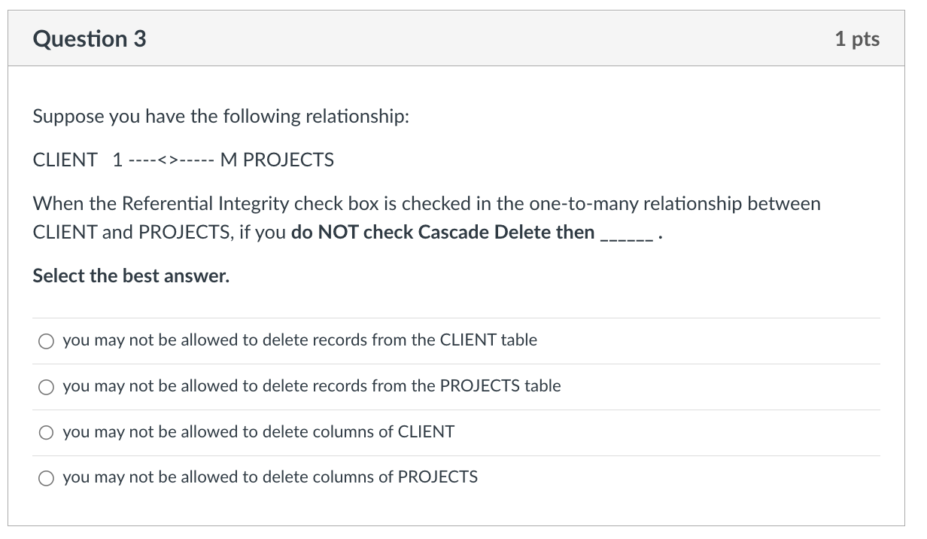Click the answer row for deleting CLIENT columns

point(259,431)
